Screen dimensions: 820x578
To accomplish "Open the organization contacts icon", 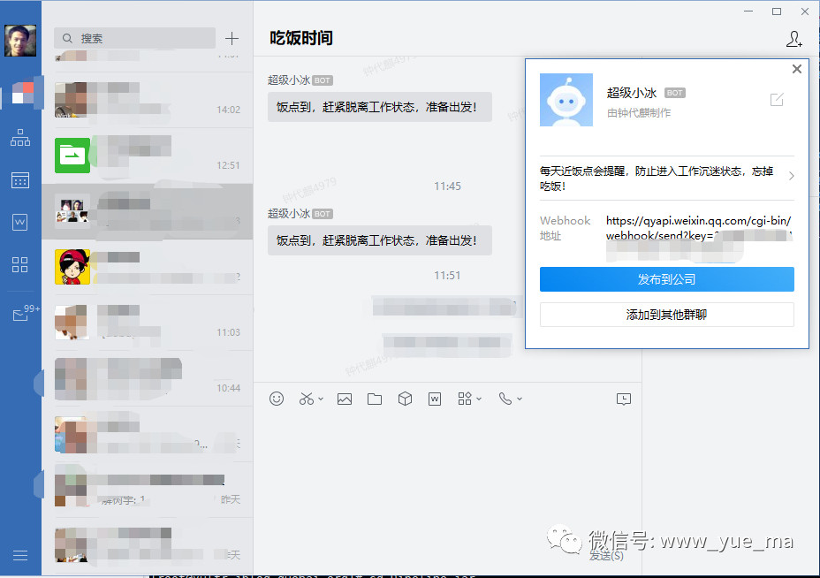I will (20, 138).
